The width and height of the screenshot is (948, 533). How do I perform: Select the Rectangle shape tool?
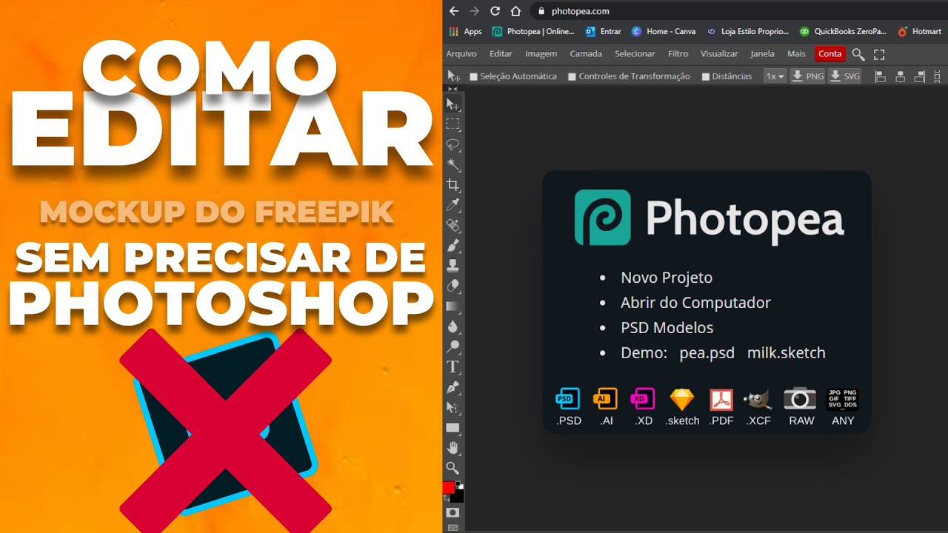(x=453, y=427)
